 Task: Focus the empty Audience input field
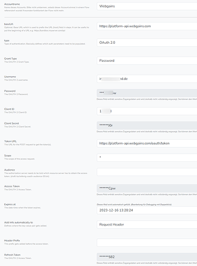pos(147,172)
